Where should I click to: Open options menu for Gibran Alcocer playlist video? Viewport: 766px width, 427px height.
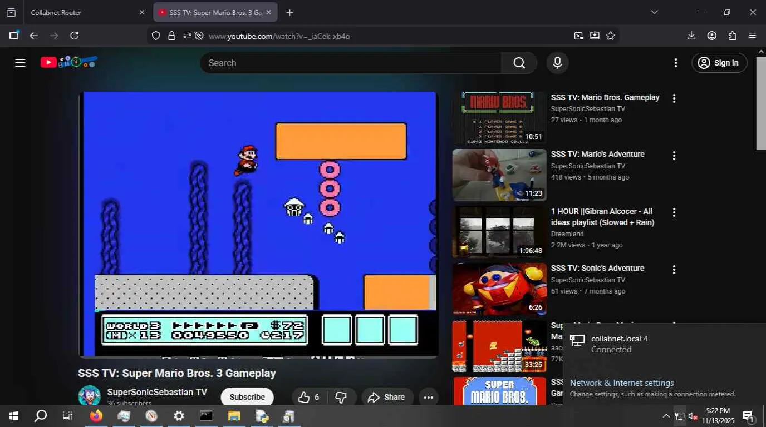tap(674, 212)
